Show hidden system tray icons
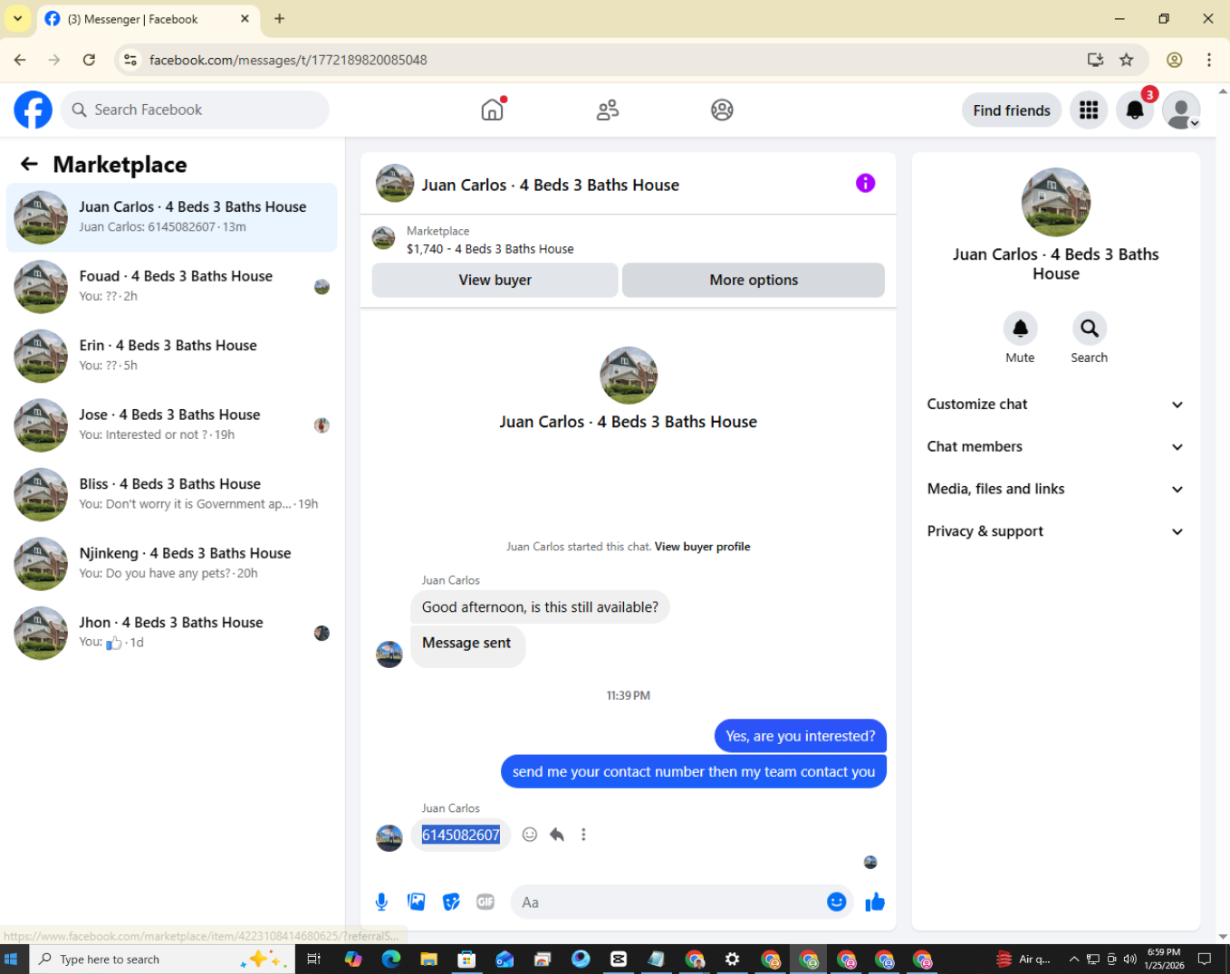Screen dimensions: 1230x974 1074,960
